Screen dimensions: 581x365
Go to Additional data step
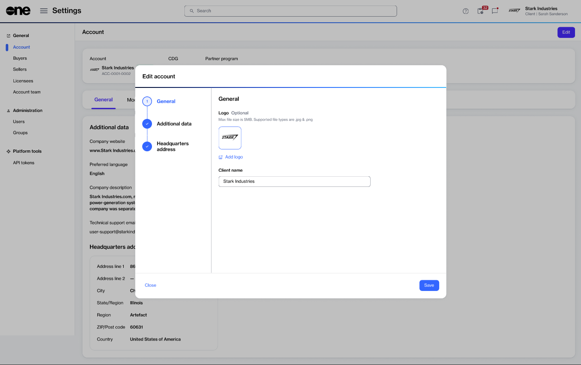174,124
